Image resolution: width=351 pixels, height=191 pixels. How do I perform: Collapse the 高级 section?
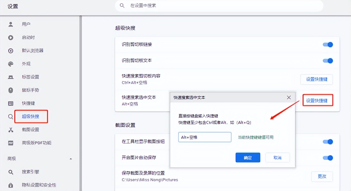point(71,159)
